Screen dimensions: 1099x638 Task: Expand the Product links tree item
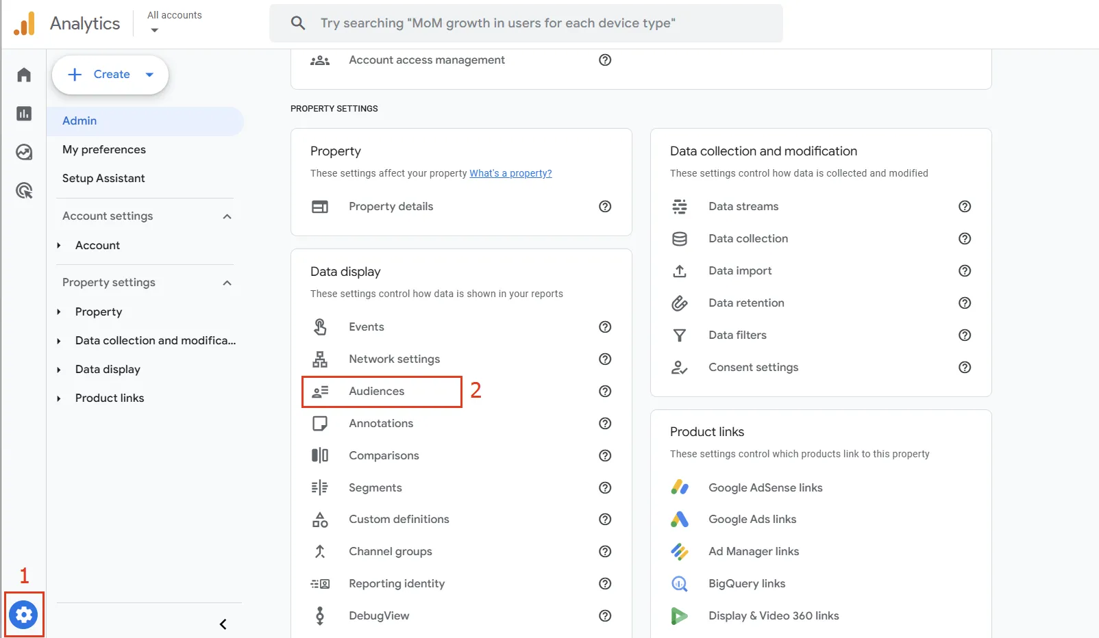[x=59, y=398]
